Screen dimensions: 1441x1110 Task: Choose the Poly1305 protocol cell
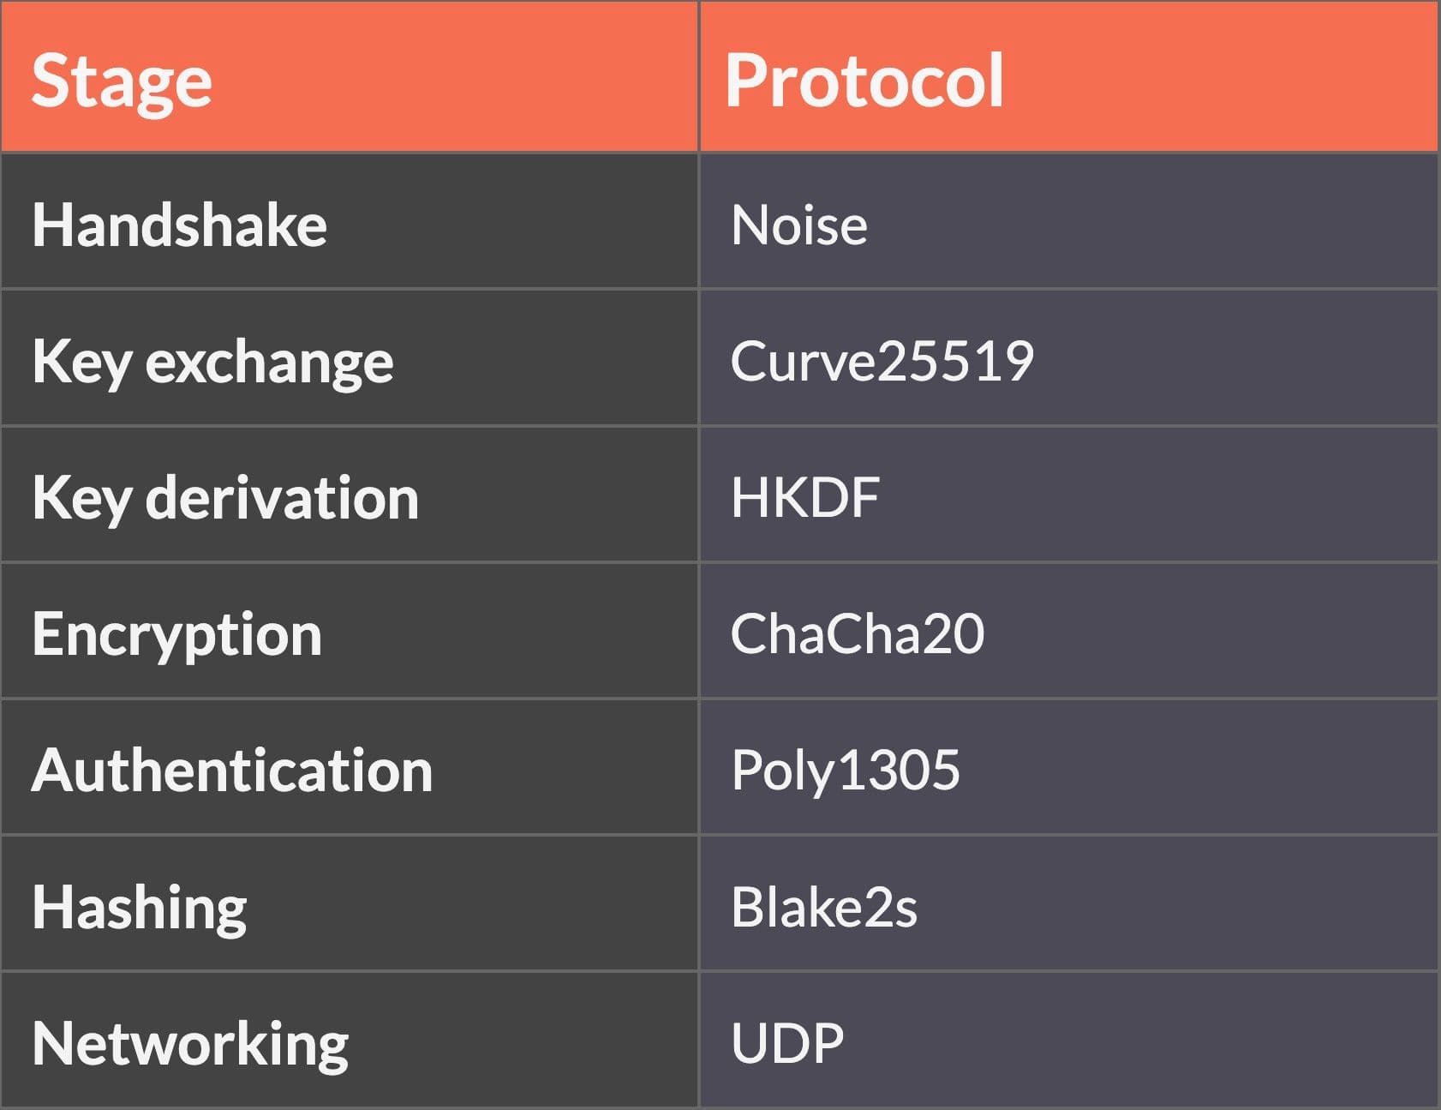pos(845,770)
